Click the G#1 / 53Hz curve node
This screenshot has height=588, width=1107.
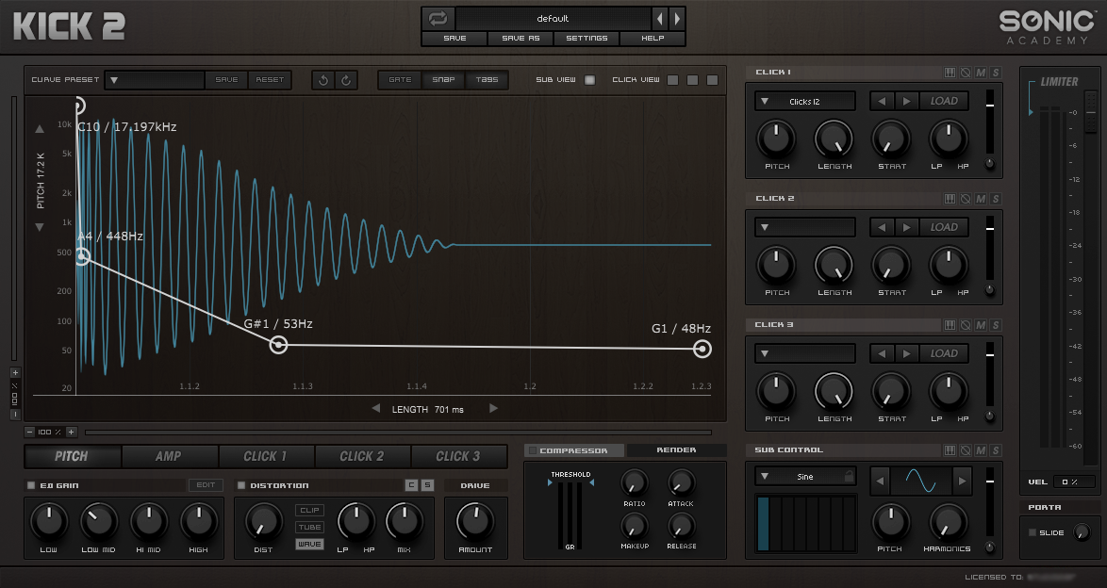point(279,345)
